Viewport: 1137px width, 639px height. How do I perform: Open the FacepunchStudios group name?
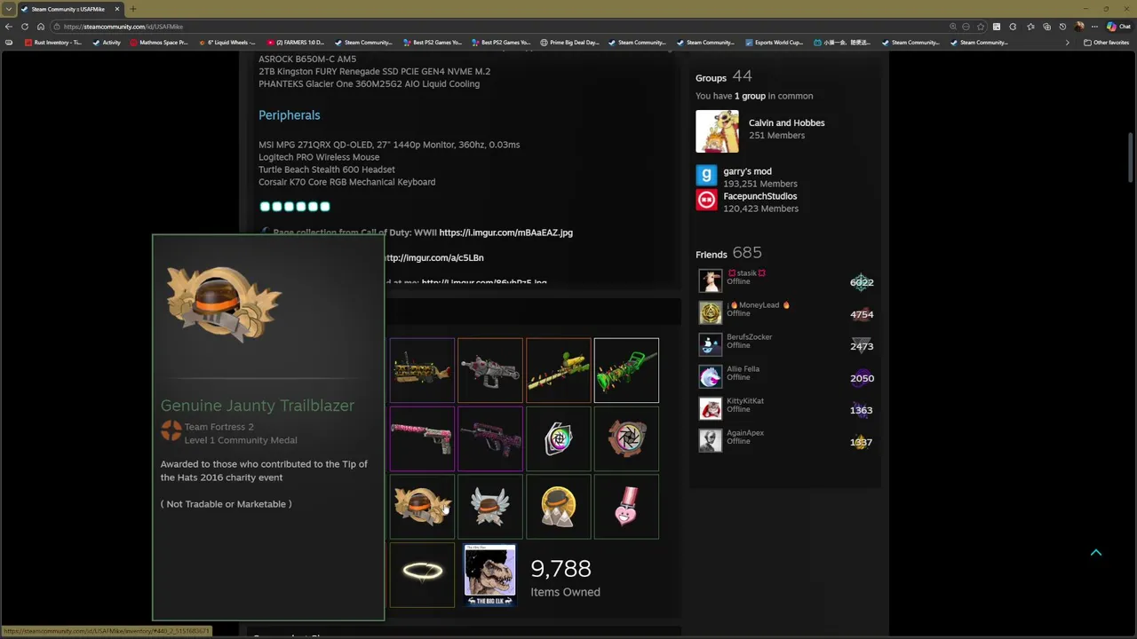(759, 196)
